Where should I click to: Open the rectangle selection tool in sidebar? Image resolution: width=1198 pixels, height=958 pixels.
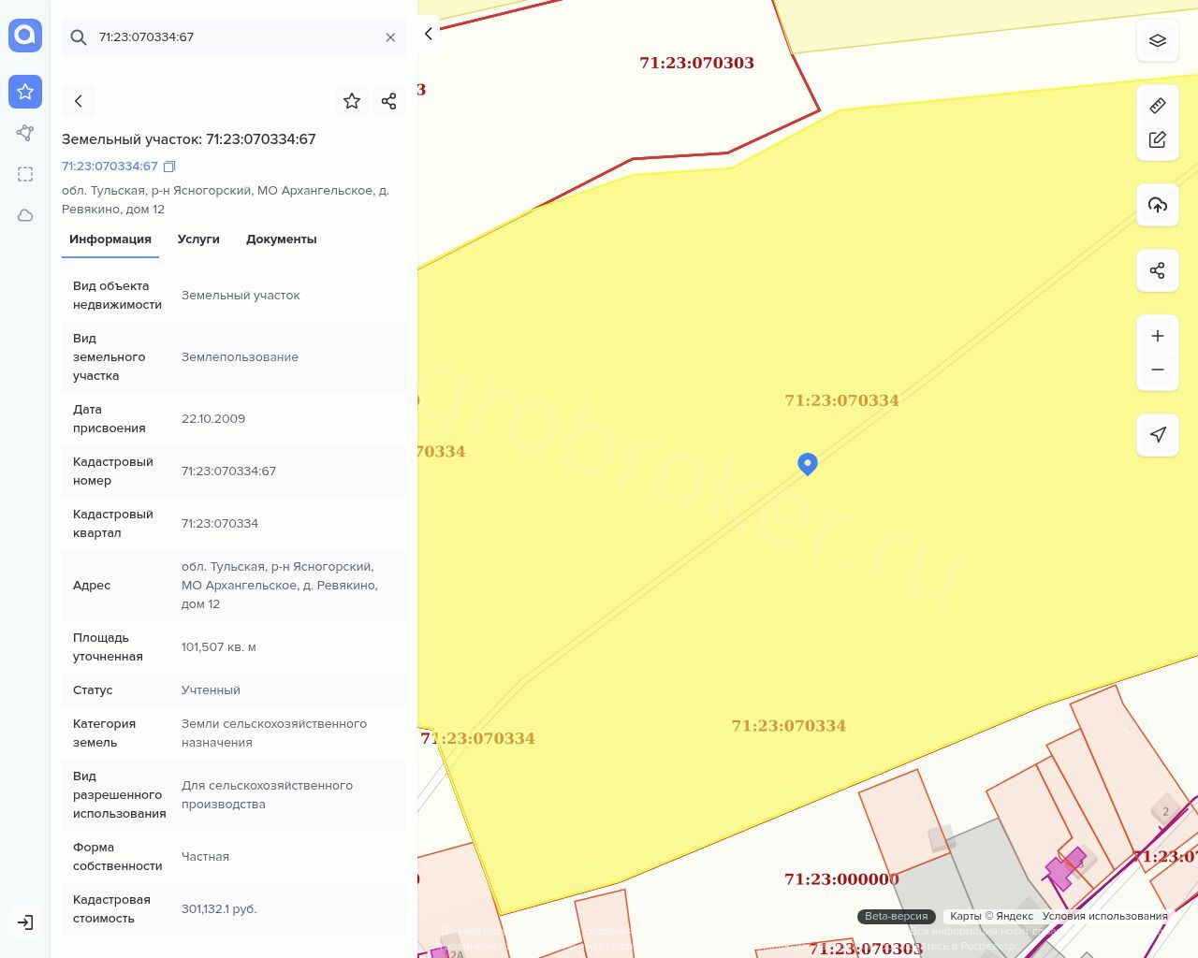tap(25, 174)
